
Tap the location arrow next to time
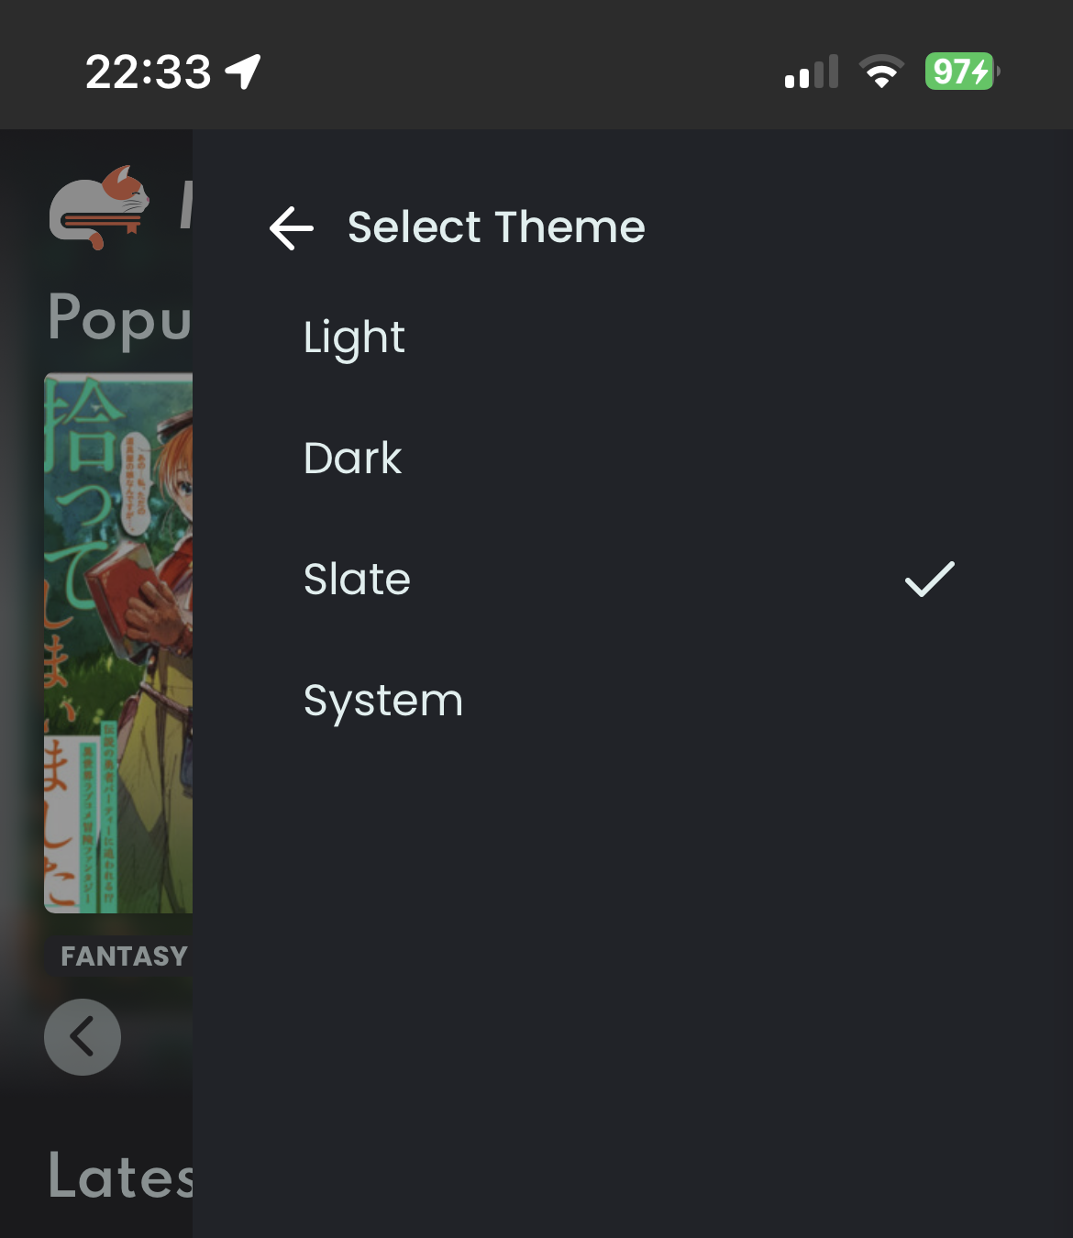244,72
